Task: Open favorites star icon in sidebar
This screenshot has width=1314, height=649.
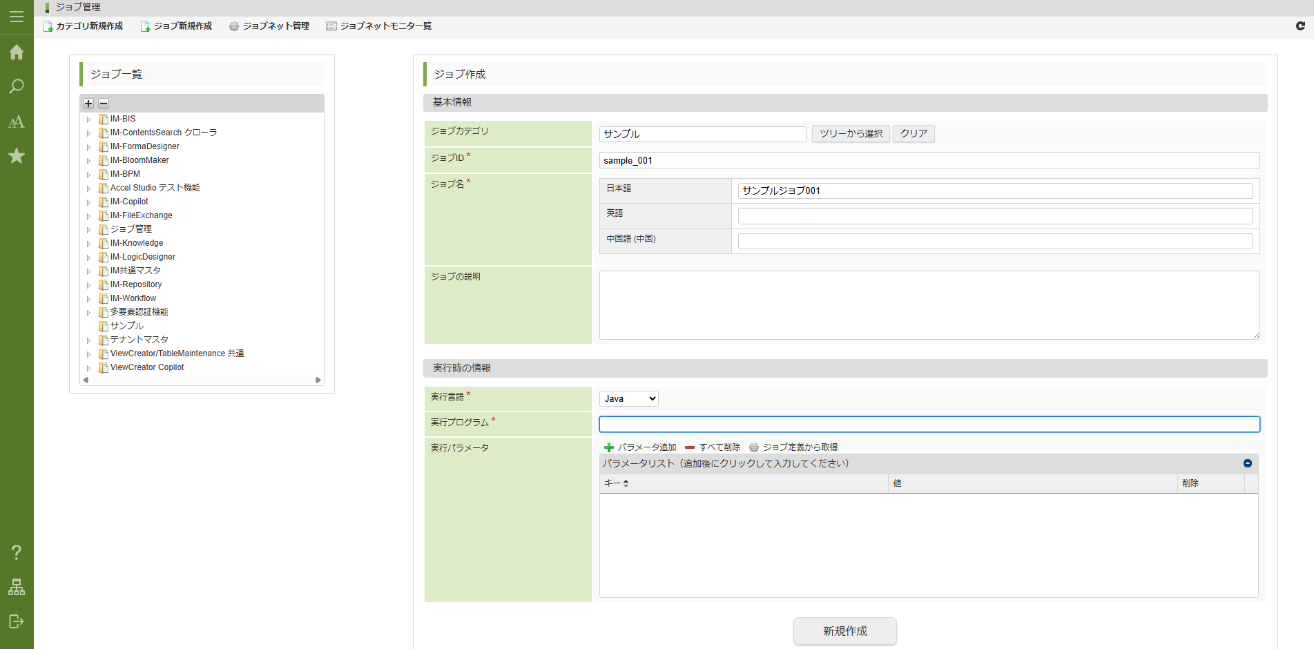Action: pos(17,156)
